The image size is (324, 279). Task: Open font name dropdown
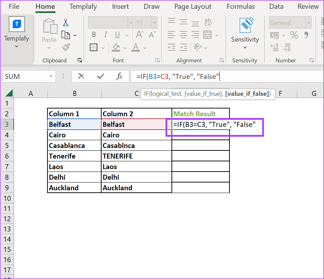(131, 23)
